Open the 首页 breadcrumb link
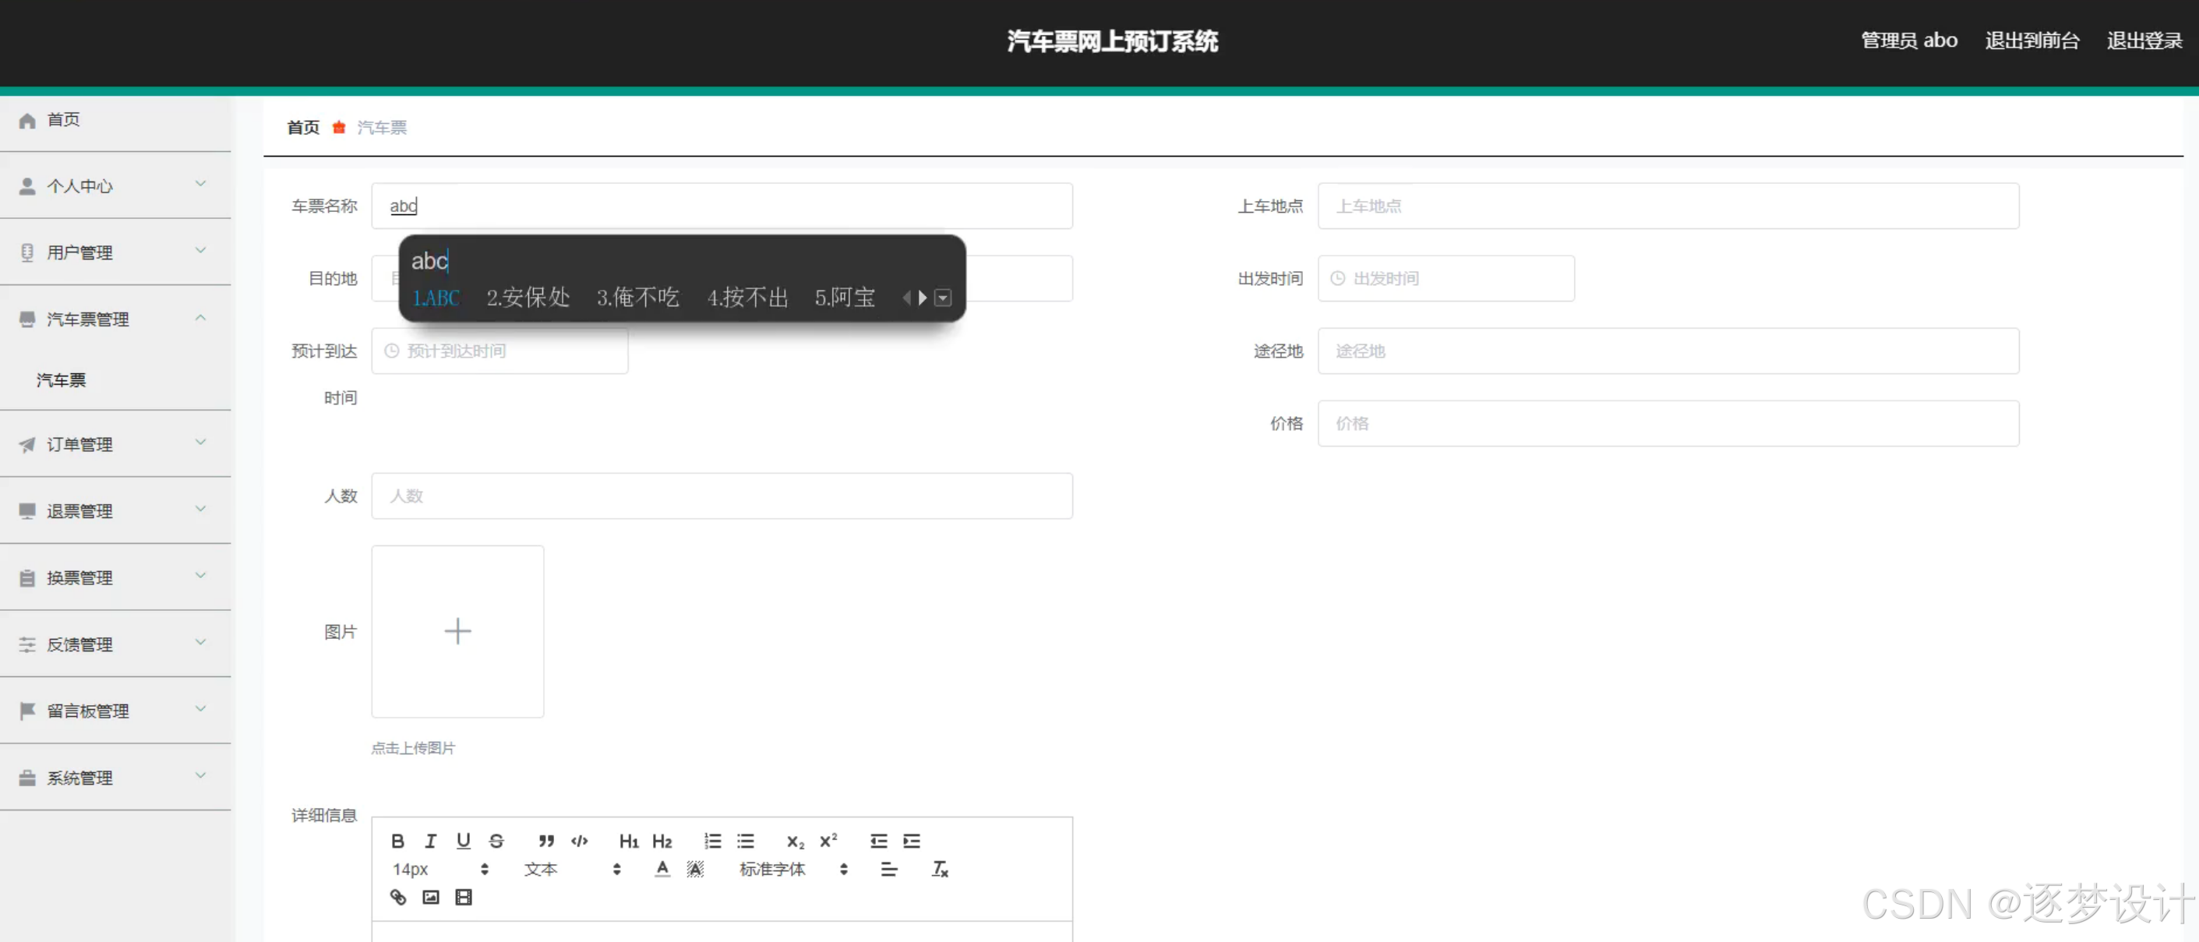This screenshot has height=942, width=2199. pyautogui.click(x=302, y=126)
